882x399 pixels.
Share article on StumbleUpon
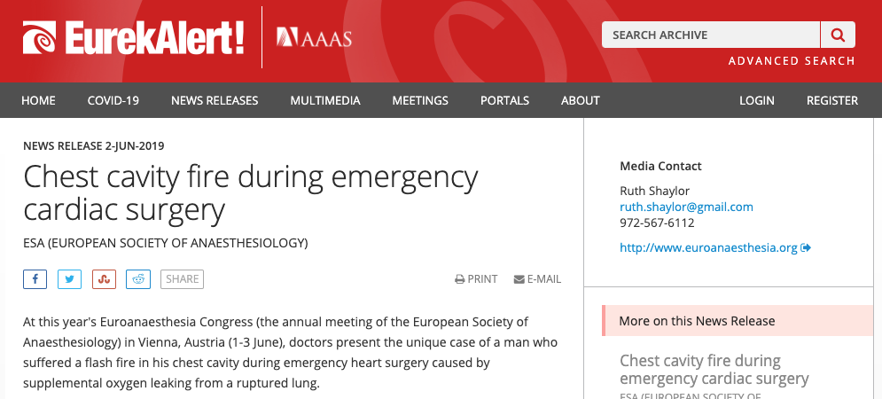tap(104, 279)
